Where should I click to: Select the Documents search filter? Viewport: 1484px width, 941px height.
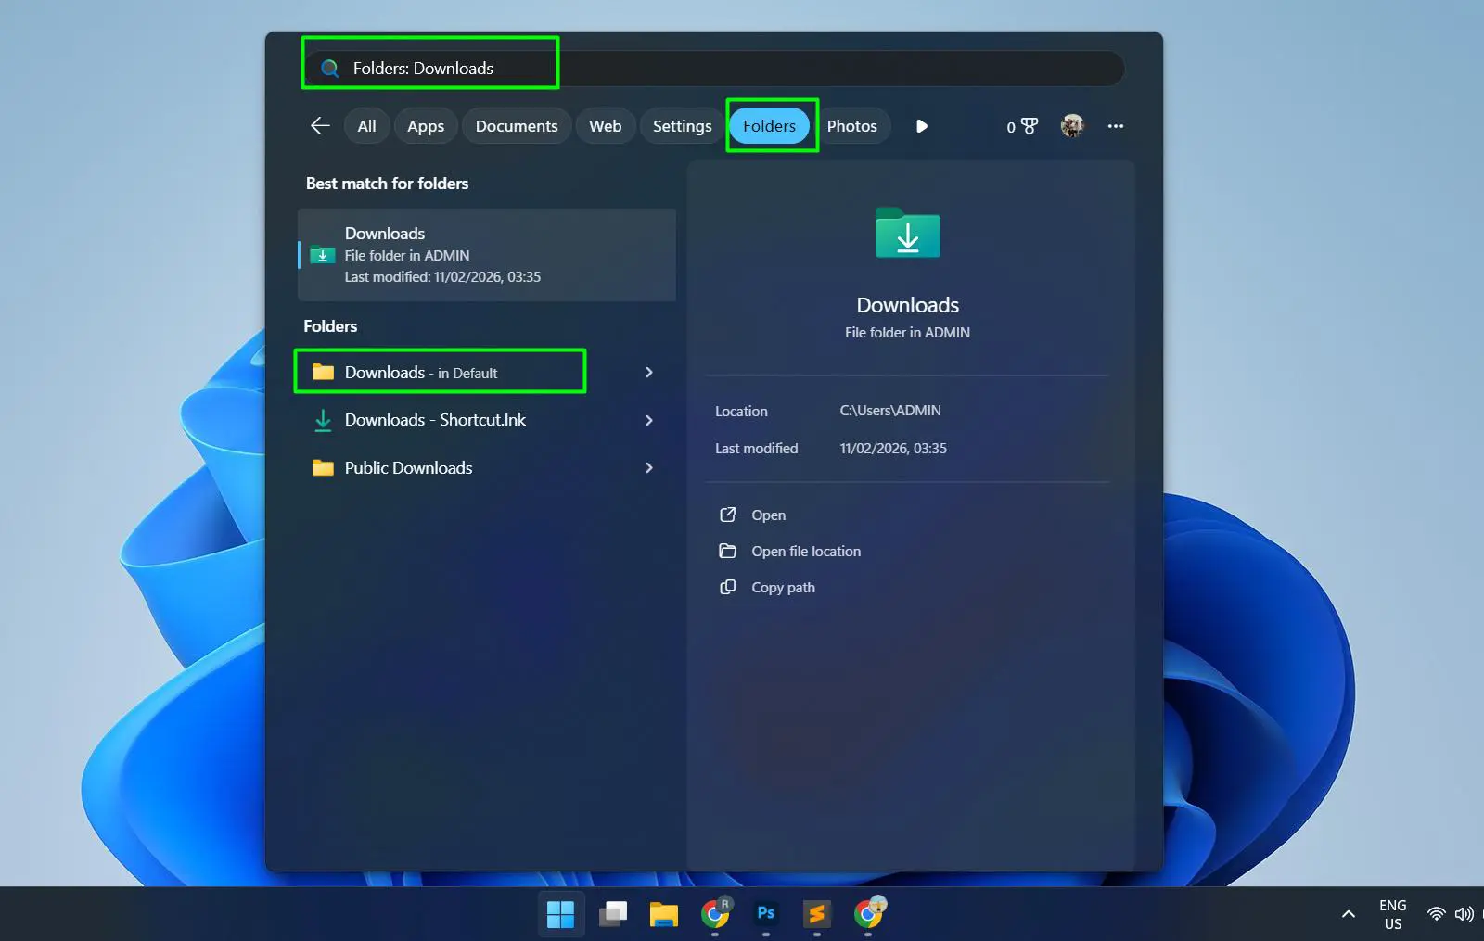point(516,125)
